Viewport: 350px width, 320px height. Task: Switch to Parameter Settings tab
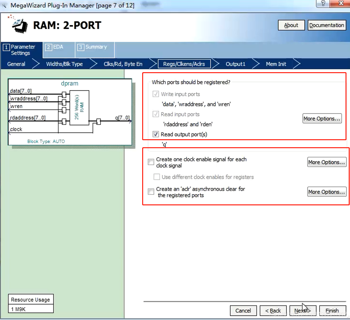point(22,50)
